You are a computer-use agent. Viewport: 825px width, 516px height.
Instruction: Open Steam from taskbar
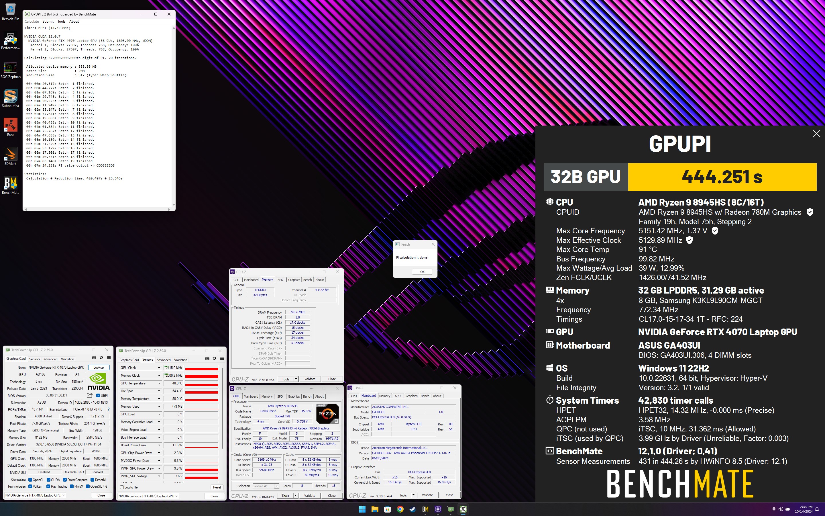[412, 509]
